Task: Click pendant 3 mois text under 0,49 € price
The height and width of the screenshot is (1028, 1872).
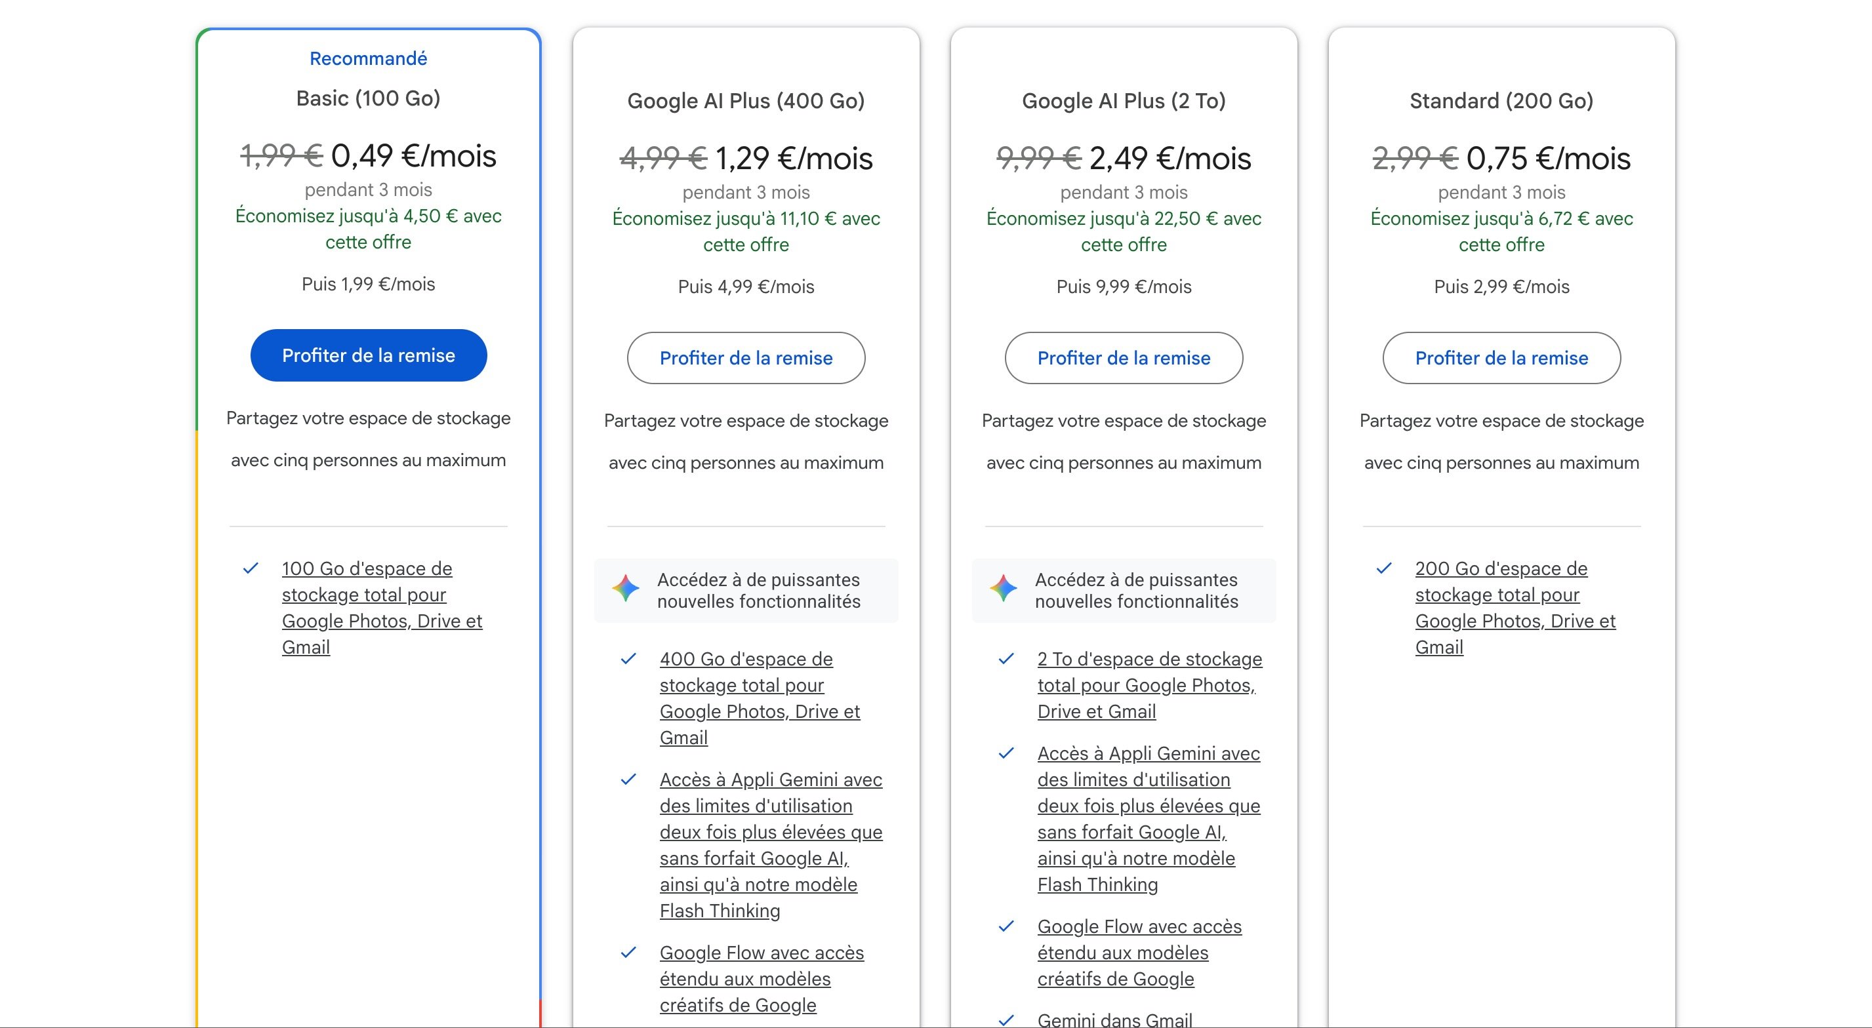Action: pyautogui.click(x=369, y=190)
